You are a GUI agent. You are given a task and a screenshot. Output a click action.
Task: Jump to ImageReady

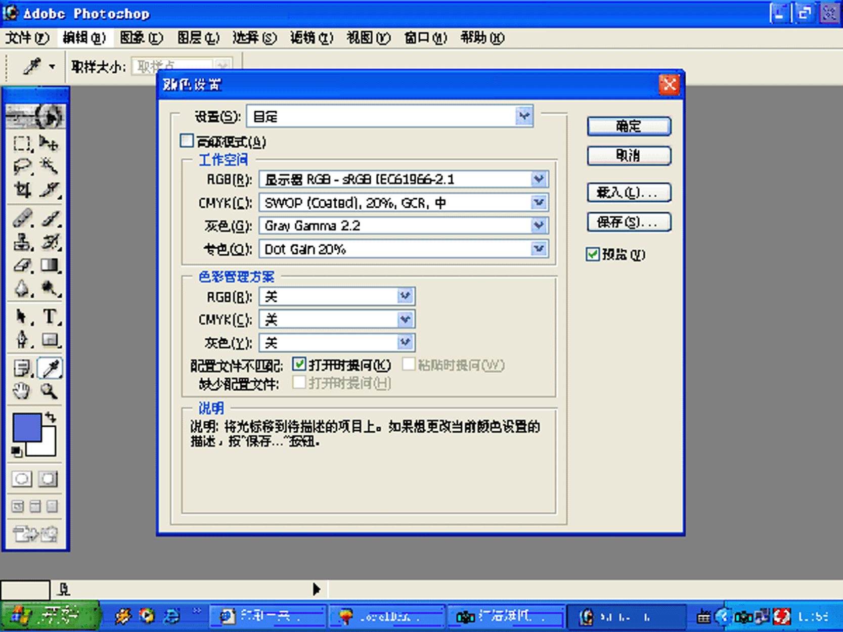[x=35, y=533]
